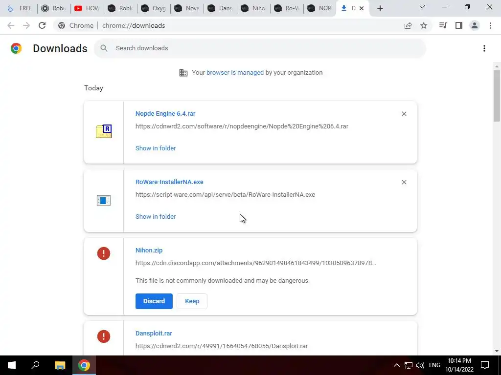Click the cdn.discordapp.com source URL
This screenshot has height=375, width=501.
click(x=255, y=263)
